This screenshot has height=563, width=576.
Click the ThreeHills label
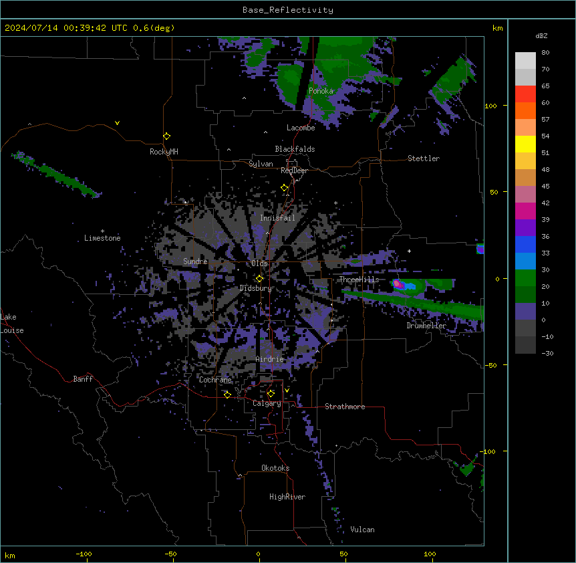pos(359,279)
